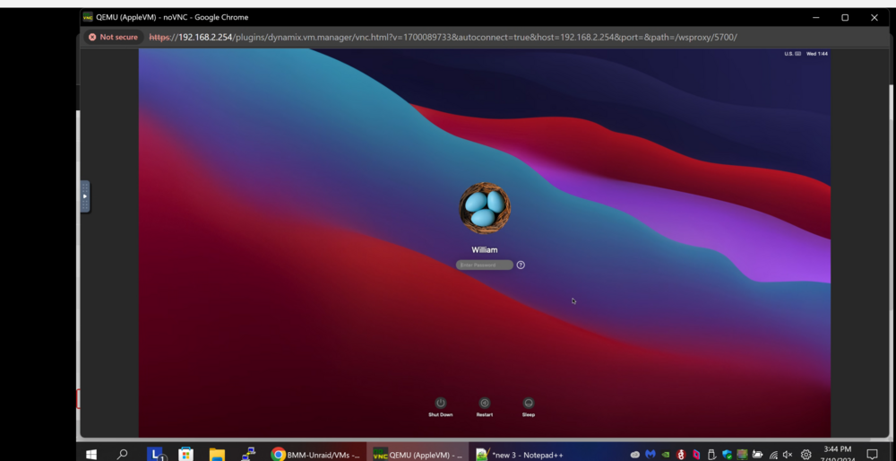Click the red circular tray icon
Viewport: 896px width, 461px height.
681,455
